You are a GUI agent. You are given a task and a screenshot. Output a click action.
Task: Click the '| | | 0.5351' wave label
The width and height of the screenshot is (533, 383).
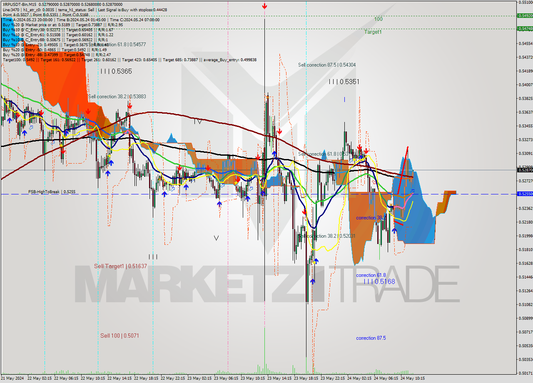point(344,82)
